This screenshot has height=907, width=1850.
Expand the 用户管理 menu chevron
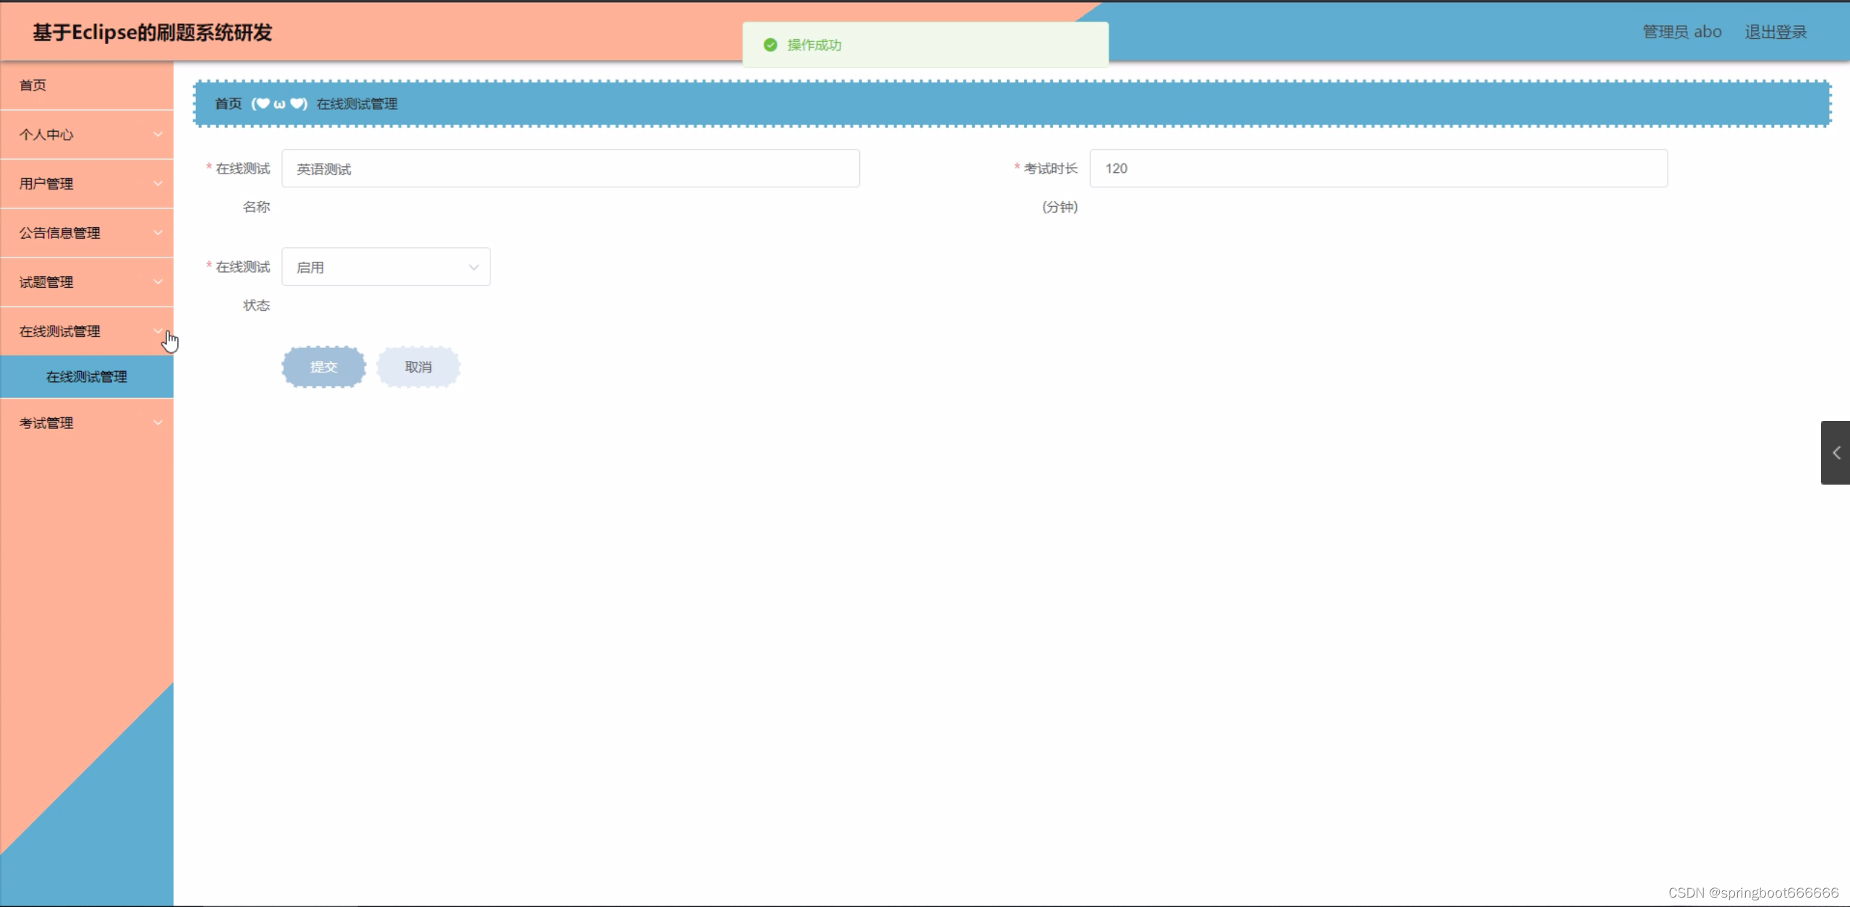(158, 184)
